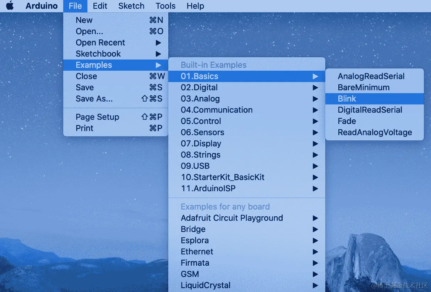The image size is (431, 292).
Task: Choose New from File menu
Action: pyautogui.click(x=116, y=20)
